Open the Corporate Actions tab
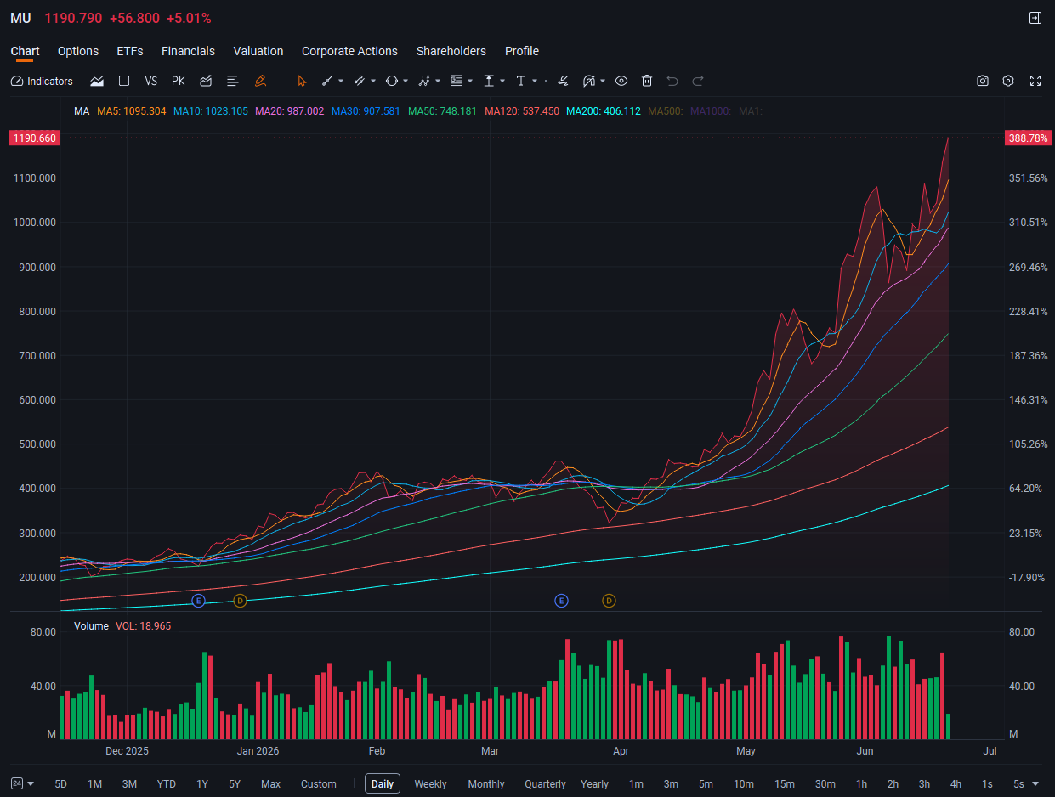Screen dimensions: 1055x797 coord(349,51)
